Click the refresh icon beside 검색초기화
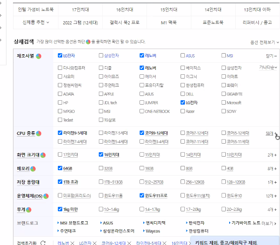 (x=43, y=243)
